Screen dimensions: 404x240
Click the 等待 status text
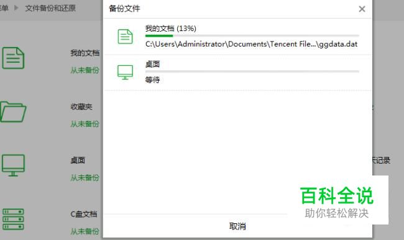click(152, 80)
